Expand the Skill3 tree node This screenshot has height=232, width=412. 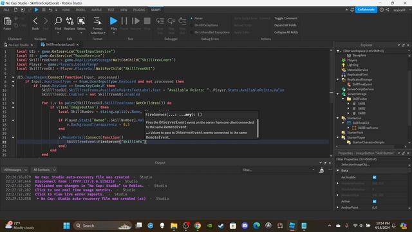[x=348, y=113]
